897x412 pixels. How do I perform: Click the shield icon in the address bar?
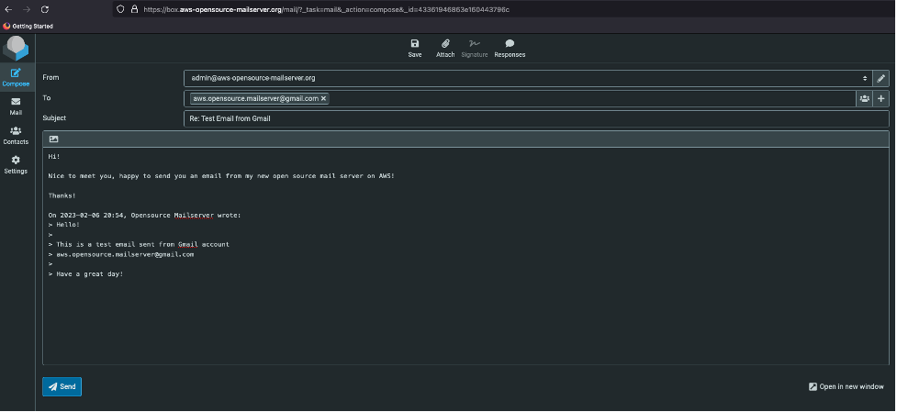point(120,9)
